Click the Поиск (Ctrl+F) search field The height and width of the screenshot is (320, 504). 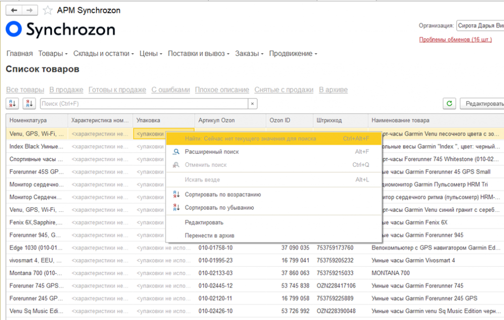click(x=144, y=103)
